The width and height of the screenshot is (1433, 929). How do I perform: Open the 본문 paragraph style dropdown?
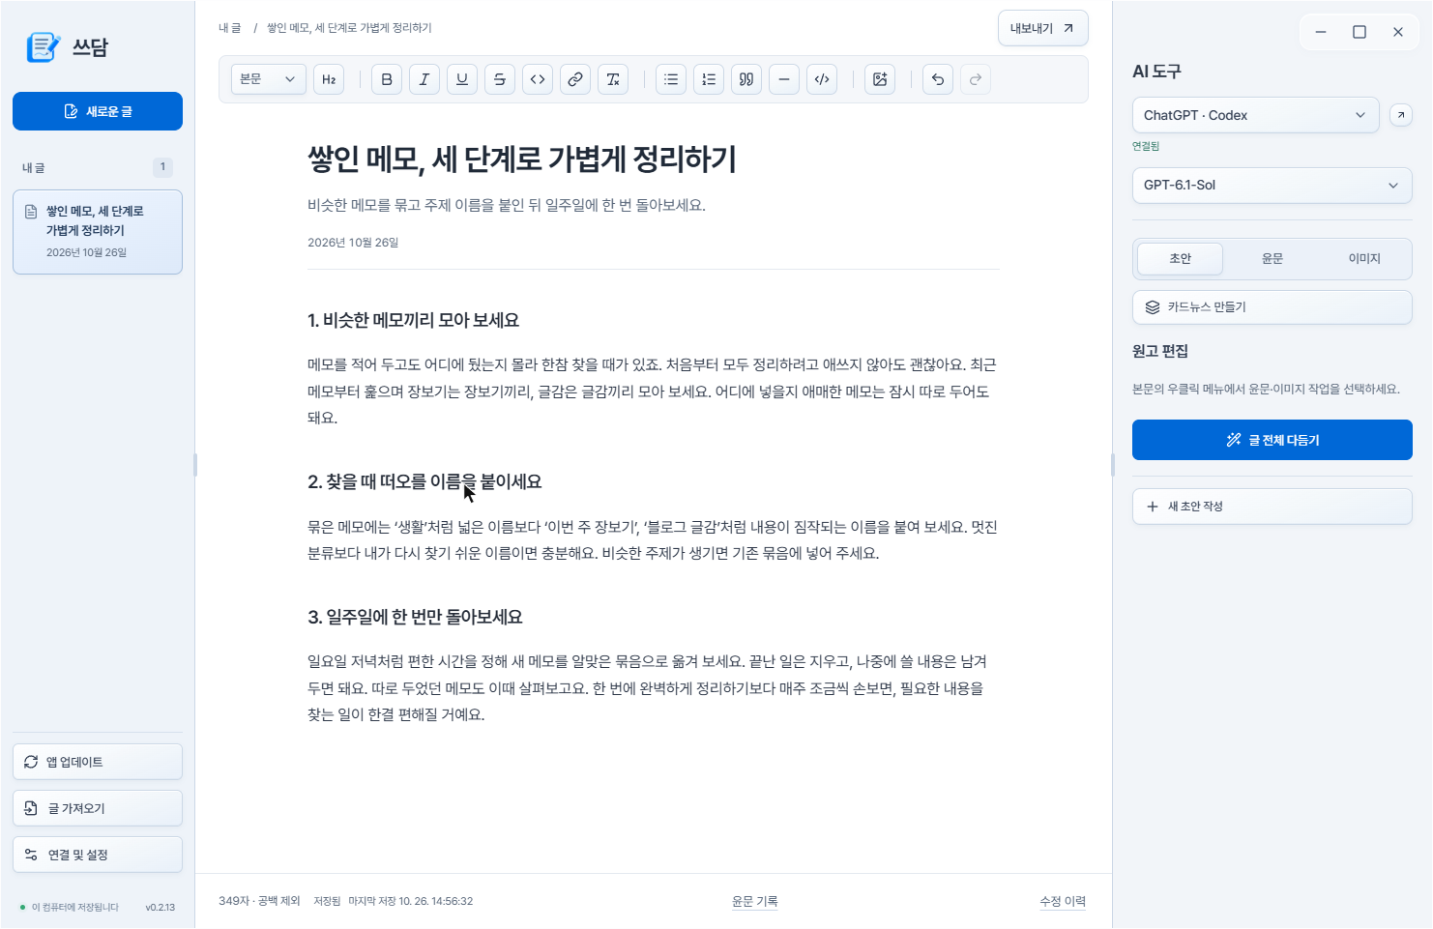269,79
